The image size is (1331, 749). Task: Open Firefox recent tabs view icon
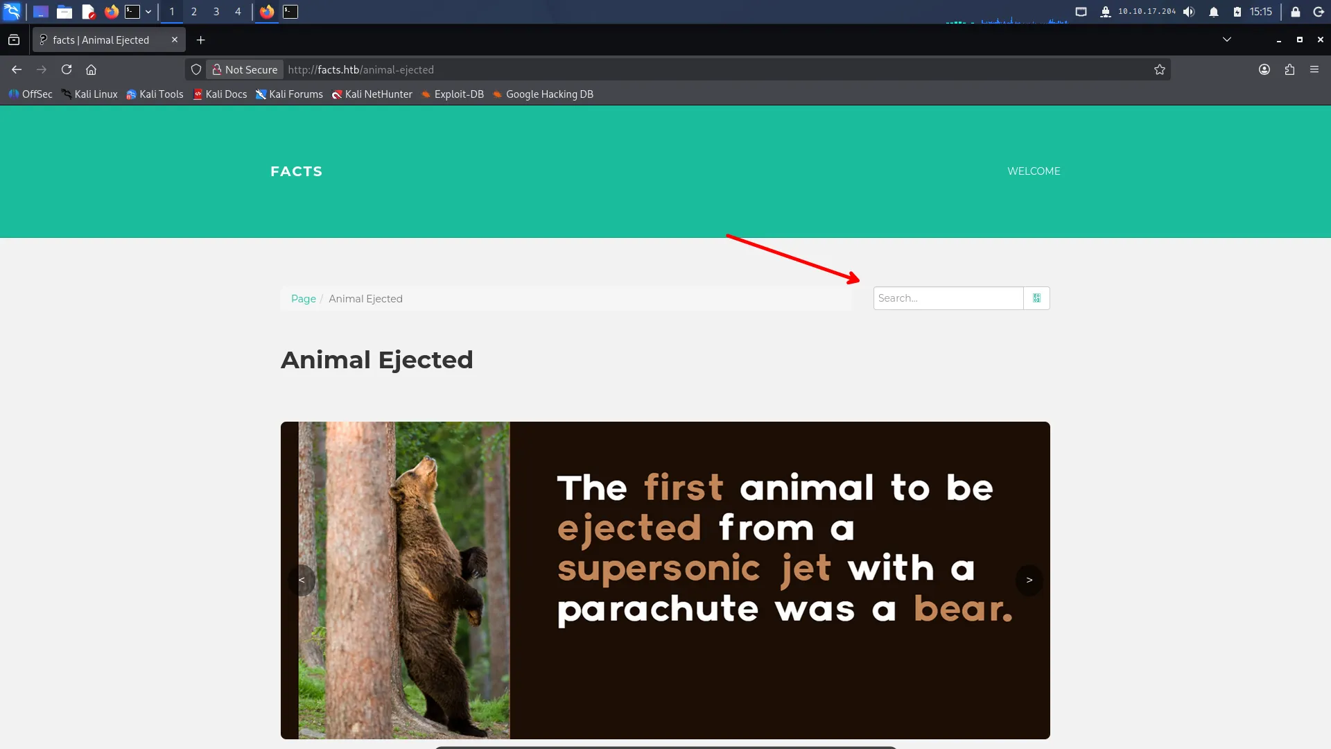[x=14, y=40]
